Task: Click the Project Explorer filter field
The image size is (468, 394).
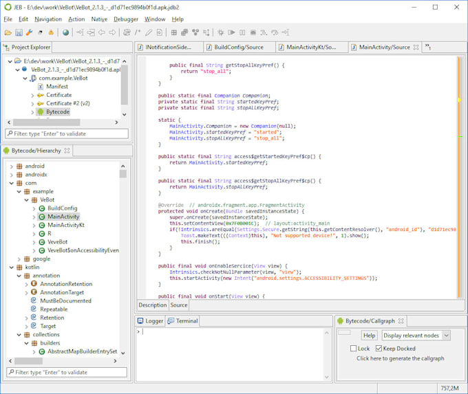Action: point(67,133)
